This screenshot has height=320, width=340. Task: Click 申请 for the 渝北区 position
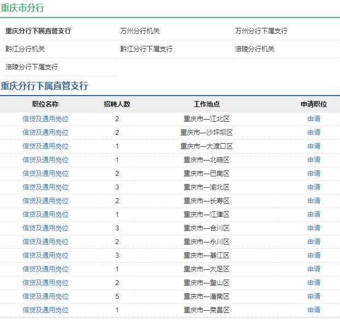(314, 187)
